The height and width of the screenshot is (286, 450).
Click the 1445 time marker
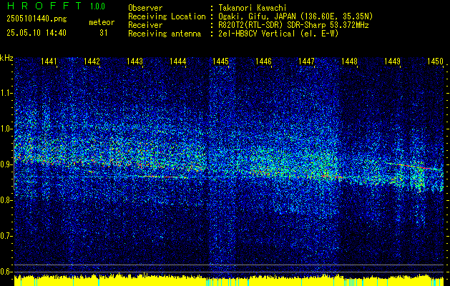pyautogui.click(x=220, y=61)
